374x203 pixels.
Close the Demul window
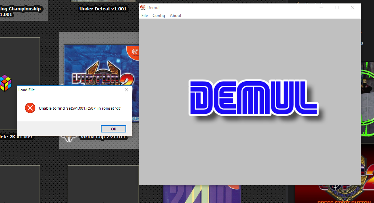(x=353, y=8)
